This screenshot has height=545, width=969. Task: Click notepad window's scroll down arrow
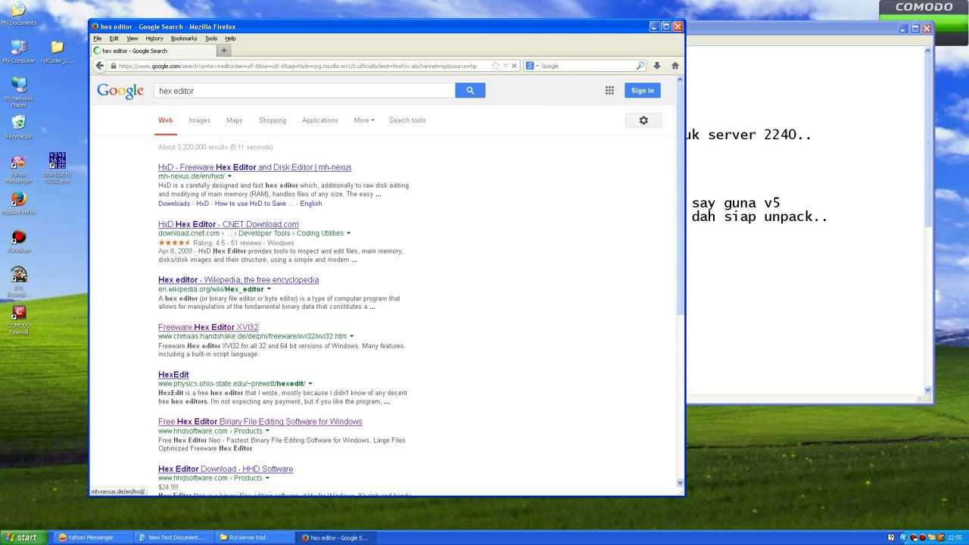[x=928, y=391]
